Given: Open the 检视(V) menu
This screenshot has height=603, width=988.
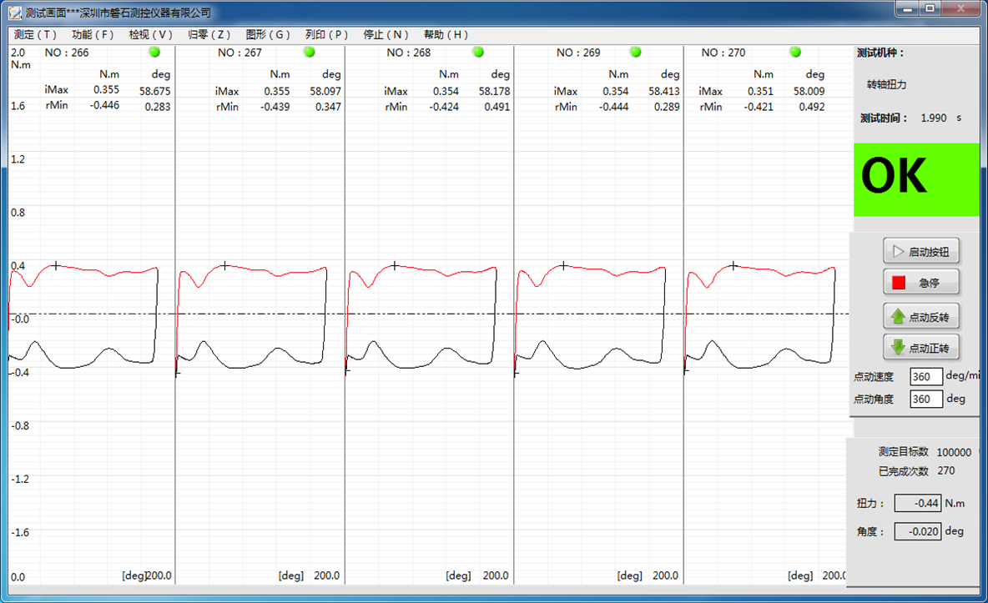Looking at the screenshot, I should [x=151, y=35].
